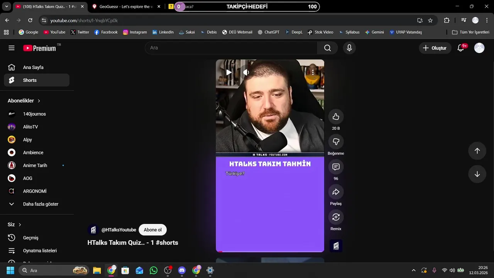Open the 140journos subscription
The height and width of the screenshot is (278, 494).
point(37,114)
